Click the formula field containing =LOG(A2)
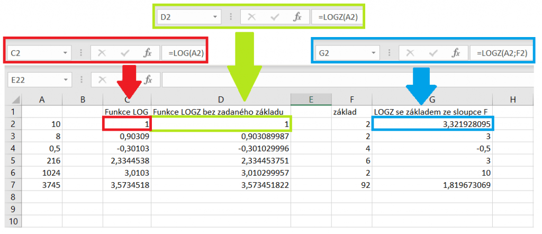 tap(183, 53)
